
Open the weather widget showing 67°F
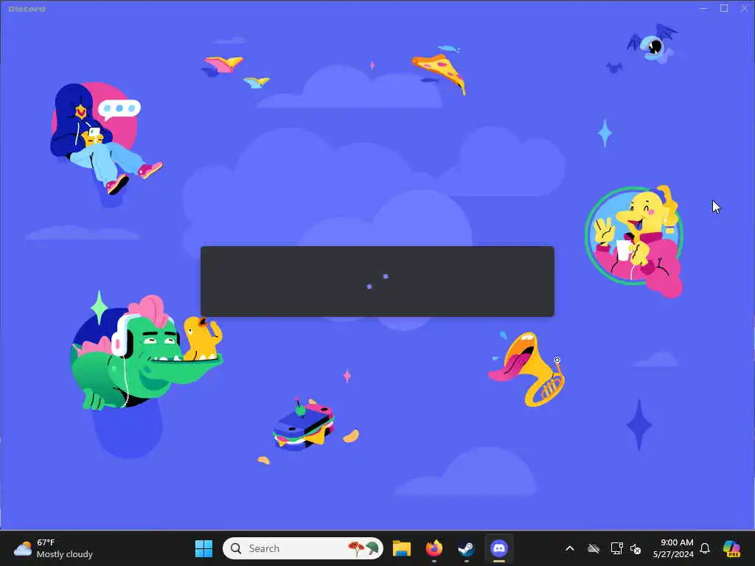(53, 548)
